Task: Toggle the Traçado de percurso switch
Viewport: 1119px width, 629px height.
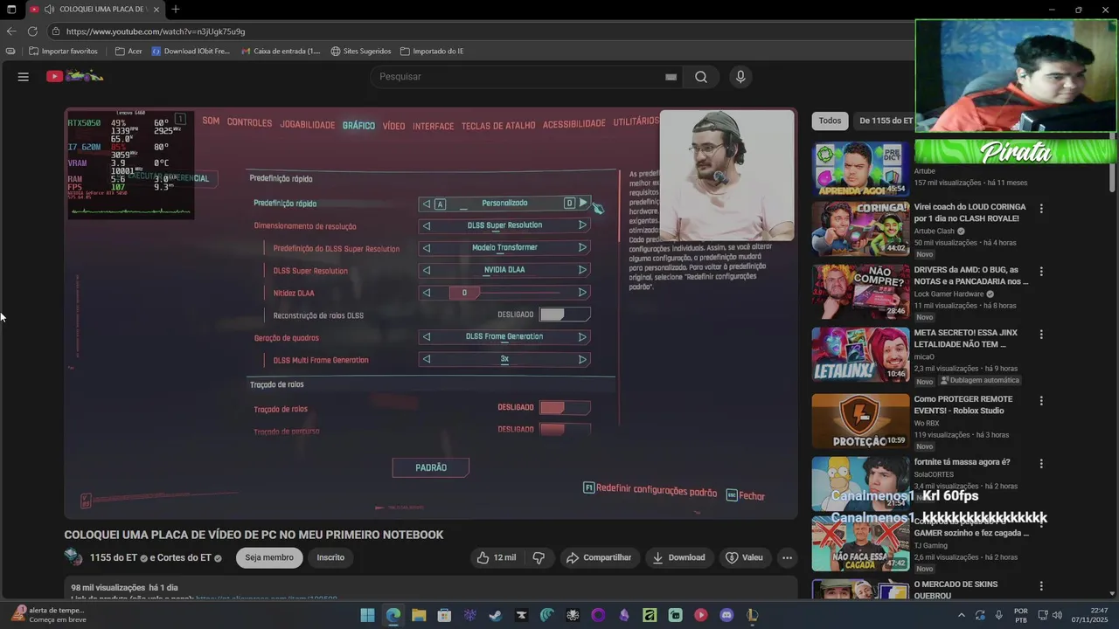Action: coord(564,429)
